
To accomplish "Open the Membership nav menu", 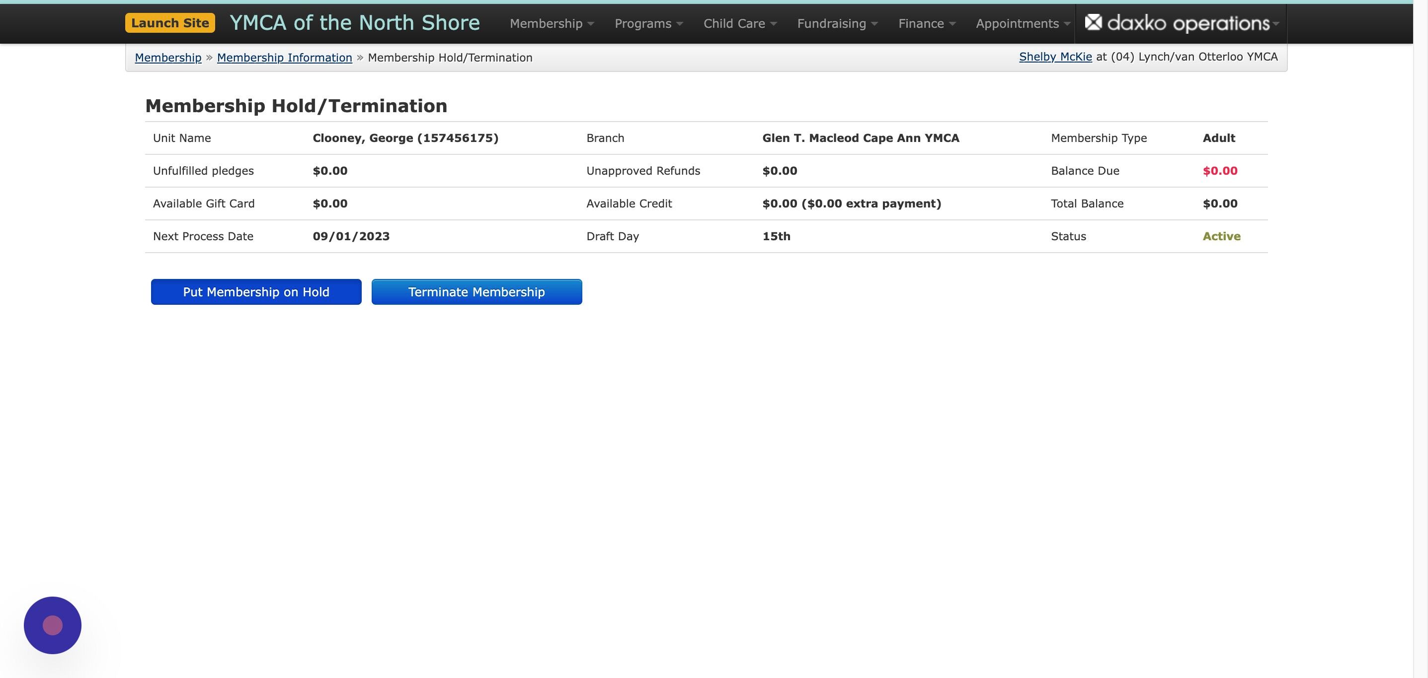I will tap(552, 23).
